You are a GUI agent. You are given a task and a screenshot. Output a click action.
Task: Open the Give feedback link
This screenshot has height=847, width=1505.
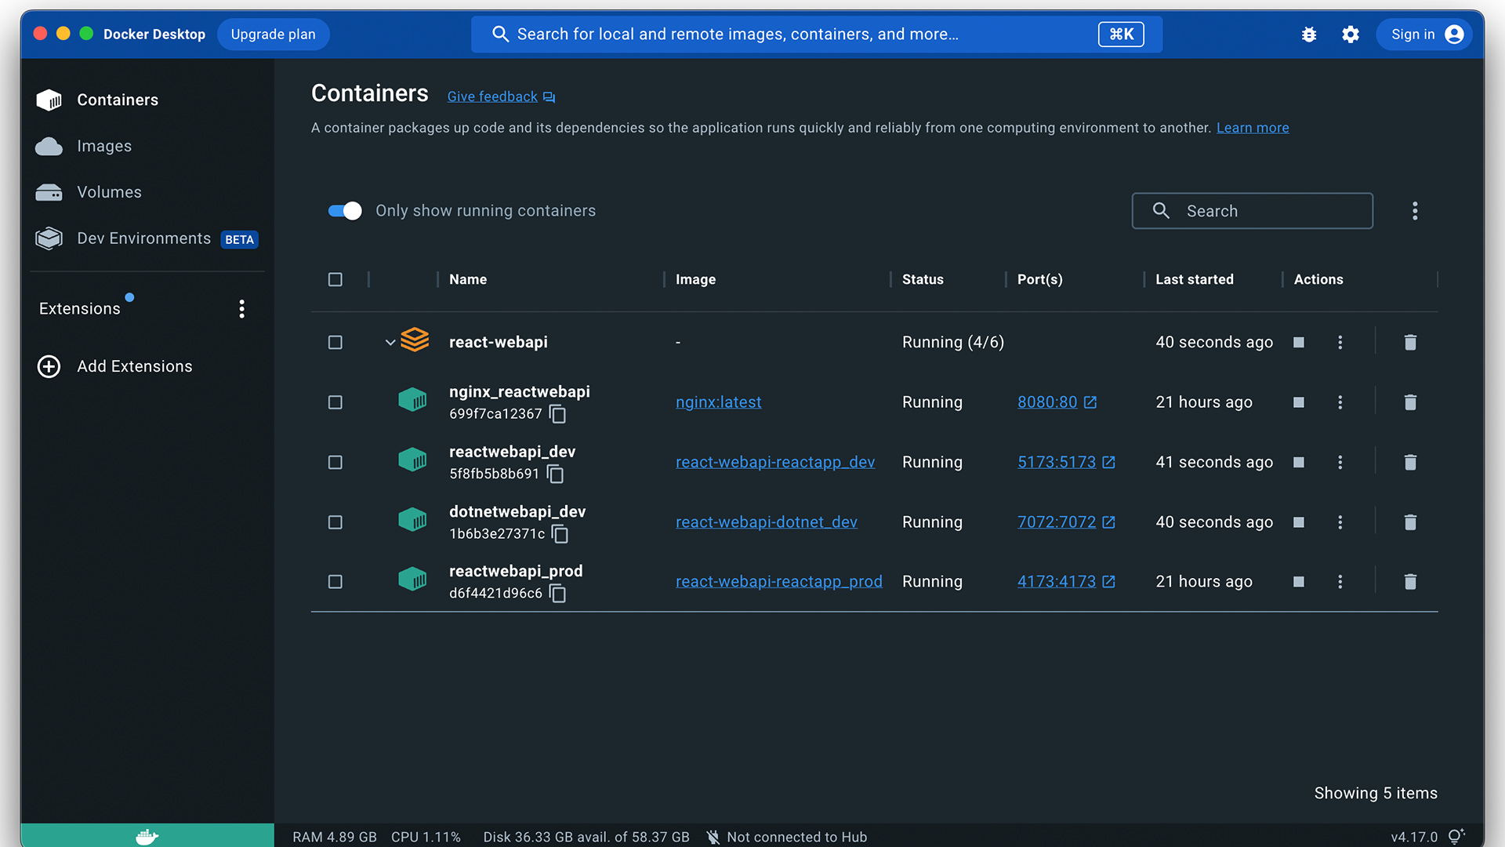tap(492, 96)
